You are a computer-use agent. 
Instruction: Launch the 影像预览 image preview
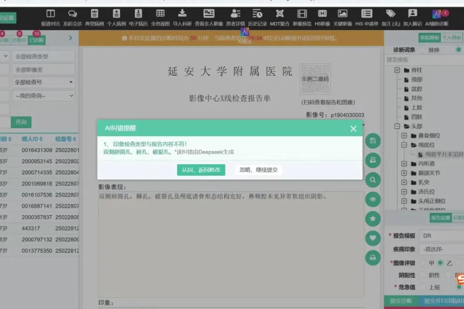point(302,17)
